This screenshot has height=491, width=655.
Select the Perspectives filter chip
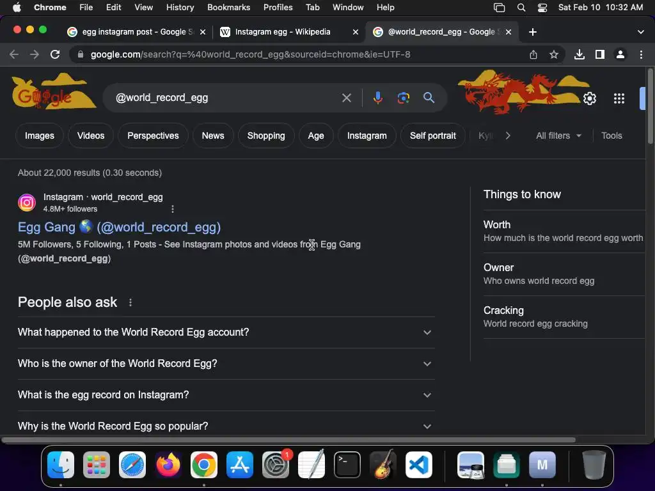(153, 136)
